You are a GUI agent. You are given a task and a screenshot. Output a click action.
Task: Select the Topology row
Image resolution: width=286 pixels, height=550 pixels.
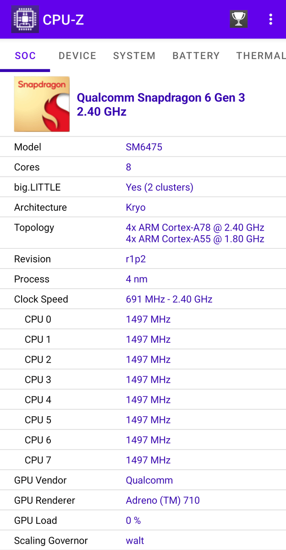point(143,233)
